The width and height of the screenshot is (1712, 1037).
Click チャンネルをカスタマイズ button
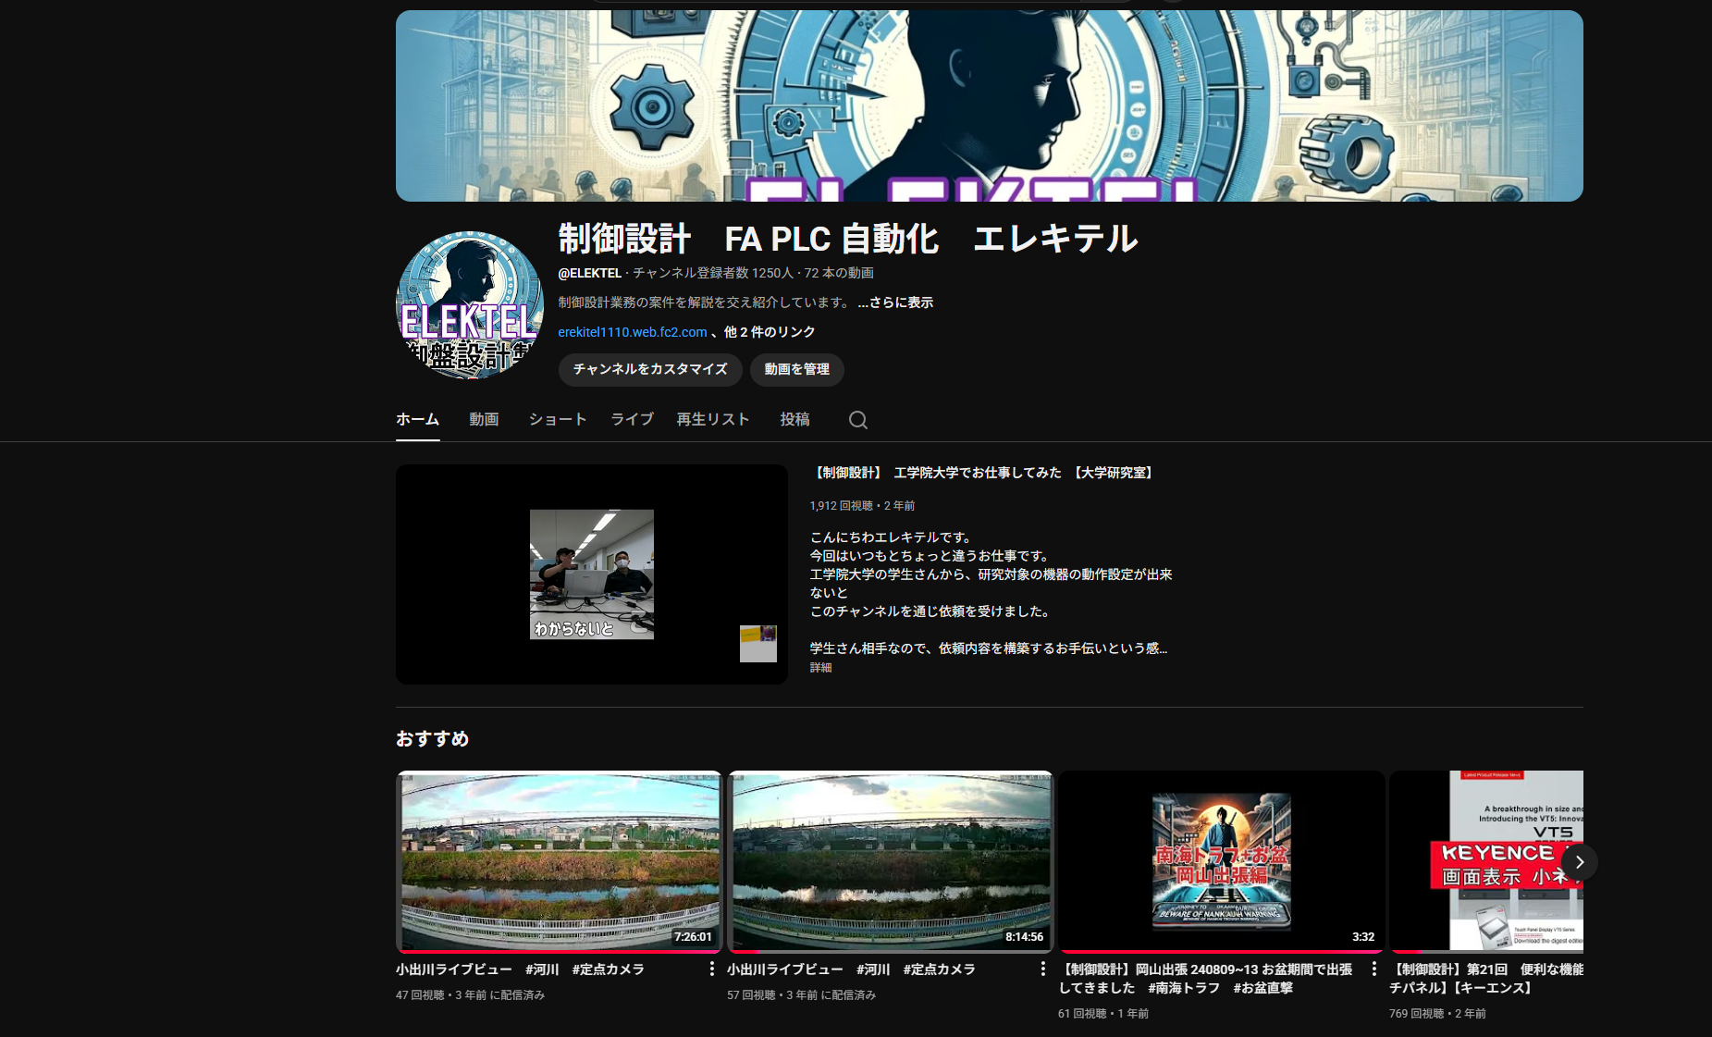[x=649, y=369]
